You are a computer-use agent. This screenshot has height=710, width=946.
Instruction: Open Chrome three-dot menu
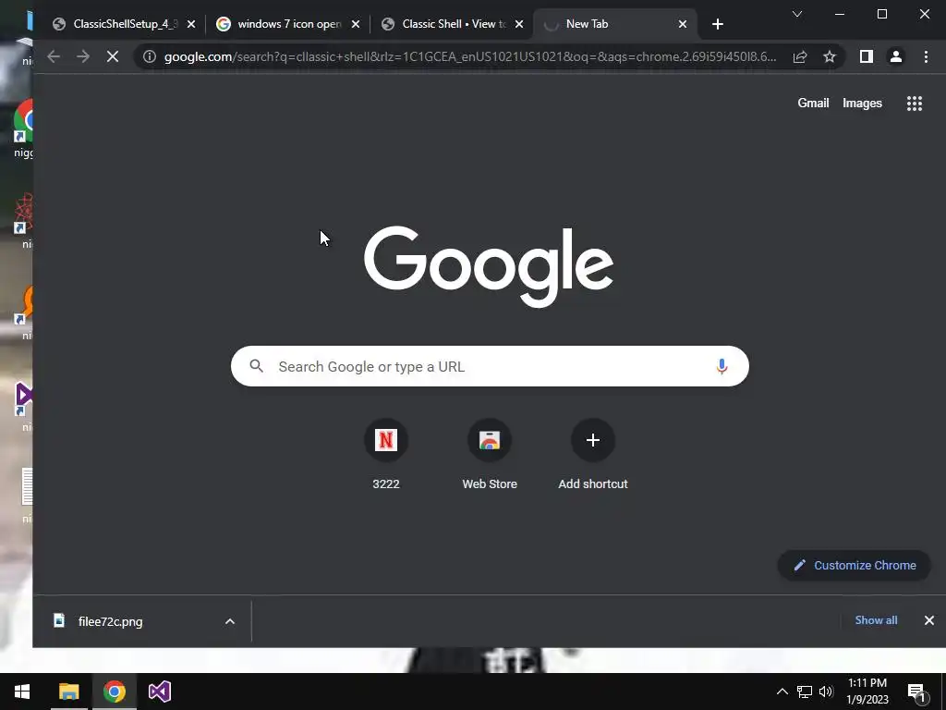tap(926, 56)
